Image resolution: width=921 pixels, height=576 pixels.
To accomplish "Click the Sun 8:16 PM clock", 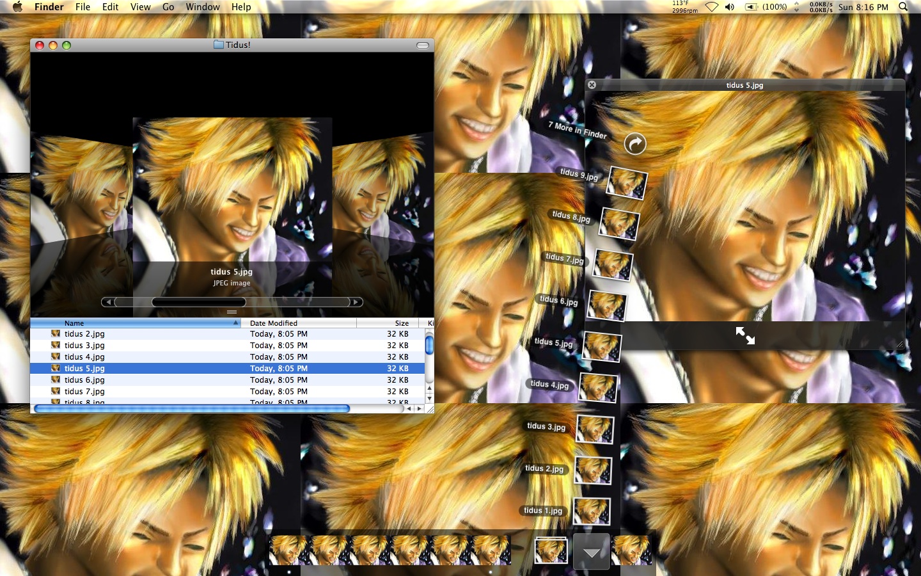I will [863, 7].
